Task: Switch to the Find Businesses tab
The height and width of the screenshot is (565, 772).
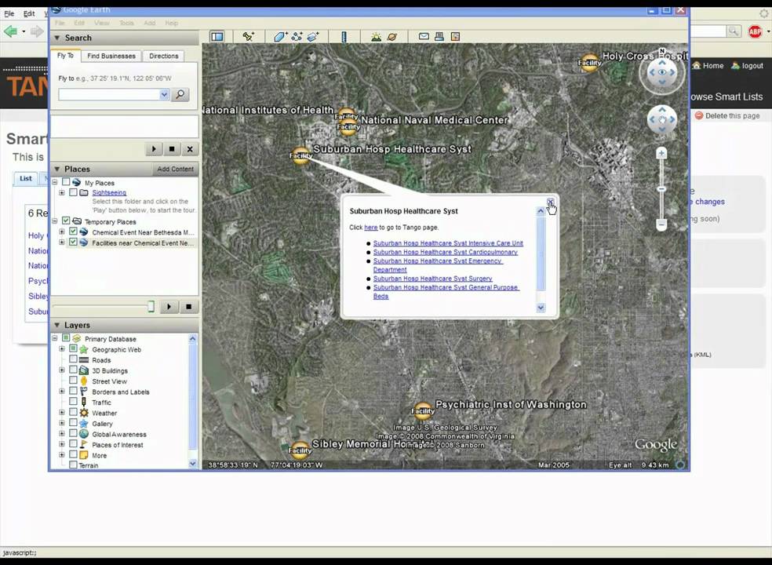Action: pyautogui.click(x=111, y=56)
